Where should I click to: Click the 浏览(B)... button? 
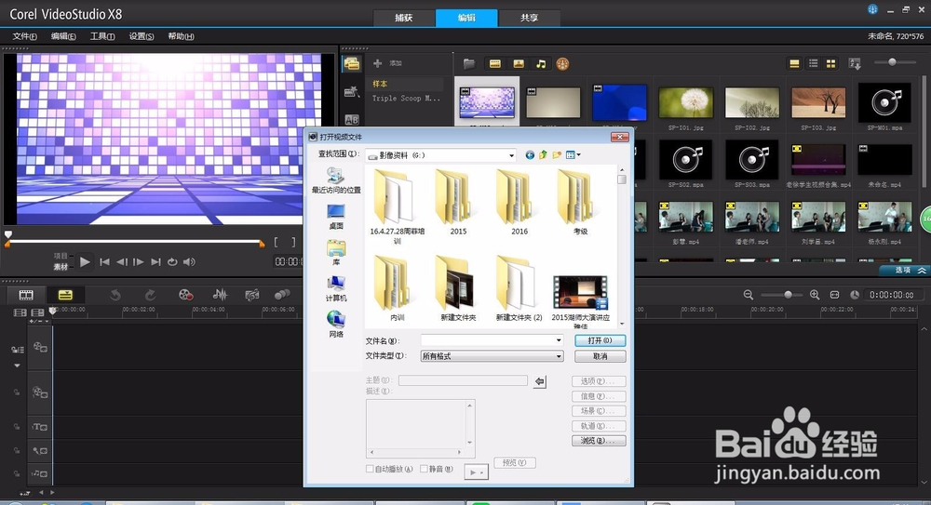(x=599, y=440)
